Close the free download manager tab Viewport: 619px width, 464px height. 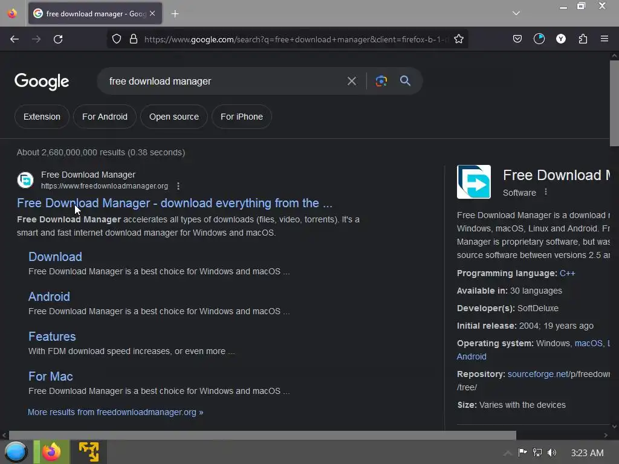(152, 13)
